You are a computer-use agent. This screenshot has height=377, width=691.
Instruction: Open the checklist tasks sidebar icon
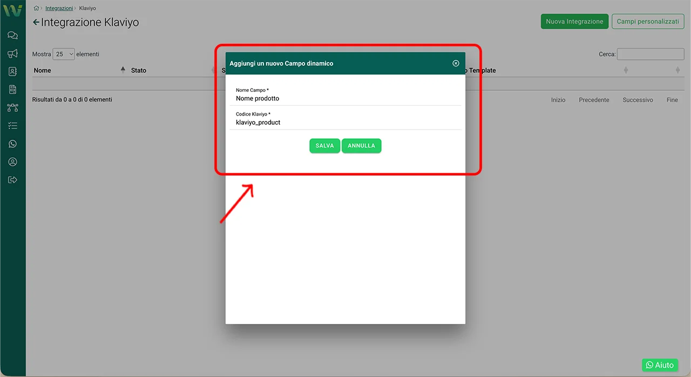[x=12, y=126]
